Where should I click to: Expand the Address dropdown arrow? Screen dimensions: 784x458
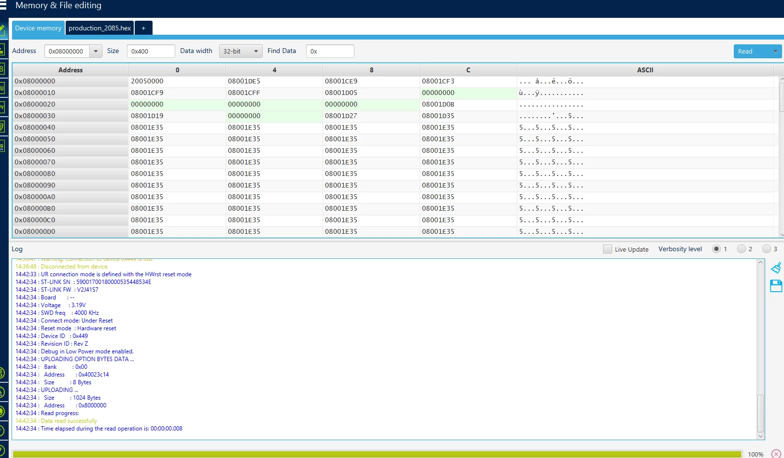coord(96,51)
